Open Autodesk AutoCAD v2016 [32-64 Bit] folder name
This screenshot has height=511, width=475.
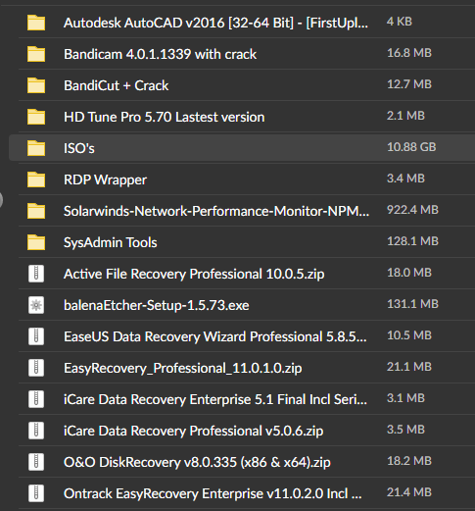[215, 24]
